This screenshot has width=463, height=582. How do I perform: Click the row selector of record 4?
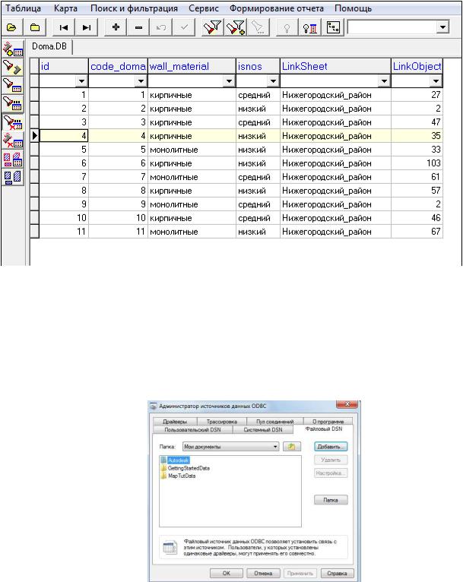[34, 136]
